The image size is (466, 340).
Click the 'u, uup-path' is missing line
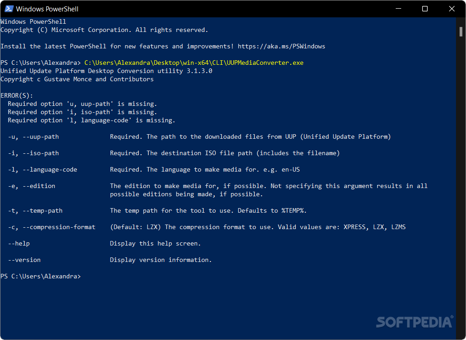[x=82, y=104]
